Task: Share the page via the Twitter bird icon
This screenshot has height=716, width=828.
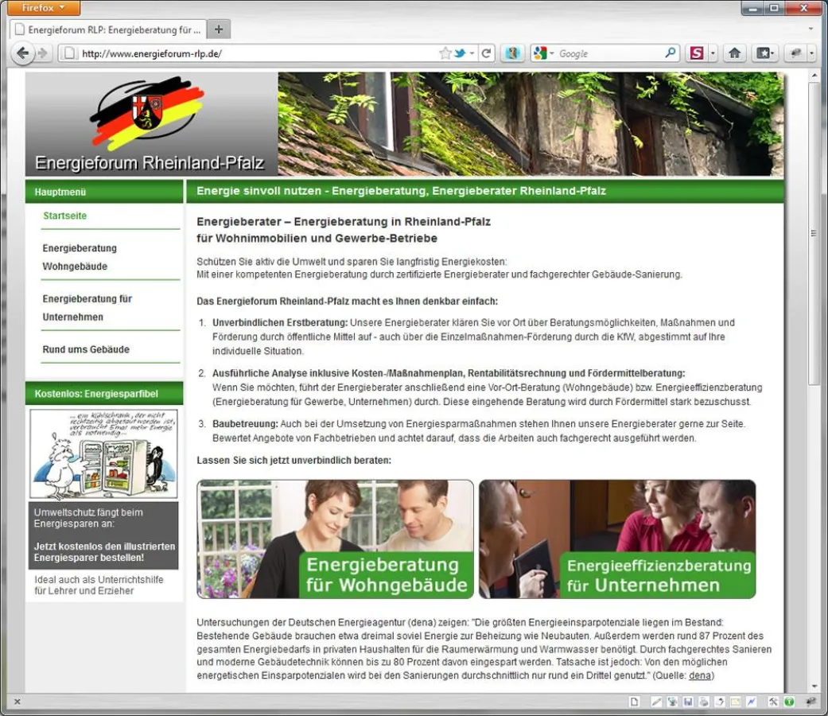Action: click(x=459, y=53)
